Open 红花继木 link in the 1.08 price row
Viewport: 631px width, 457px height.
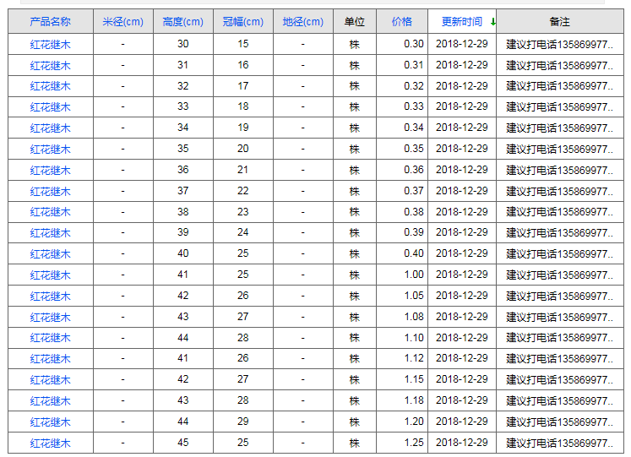tap(51, 317)
